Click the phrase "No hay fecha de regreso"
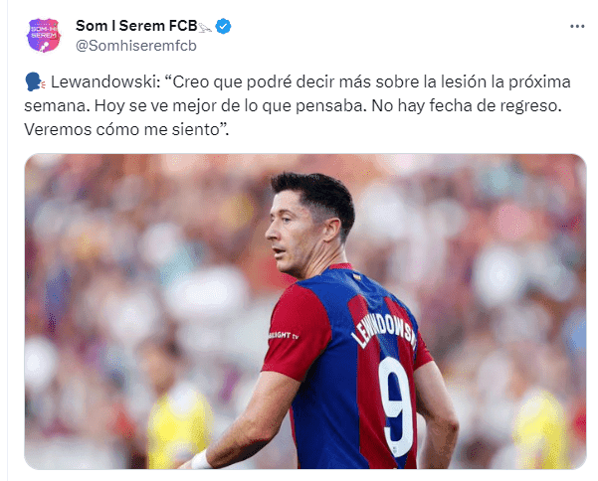 coord(466,106)
